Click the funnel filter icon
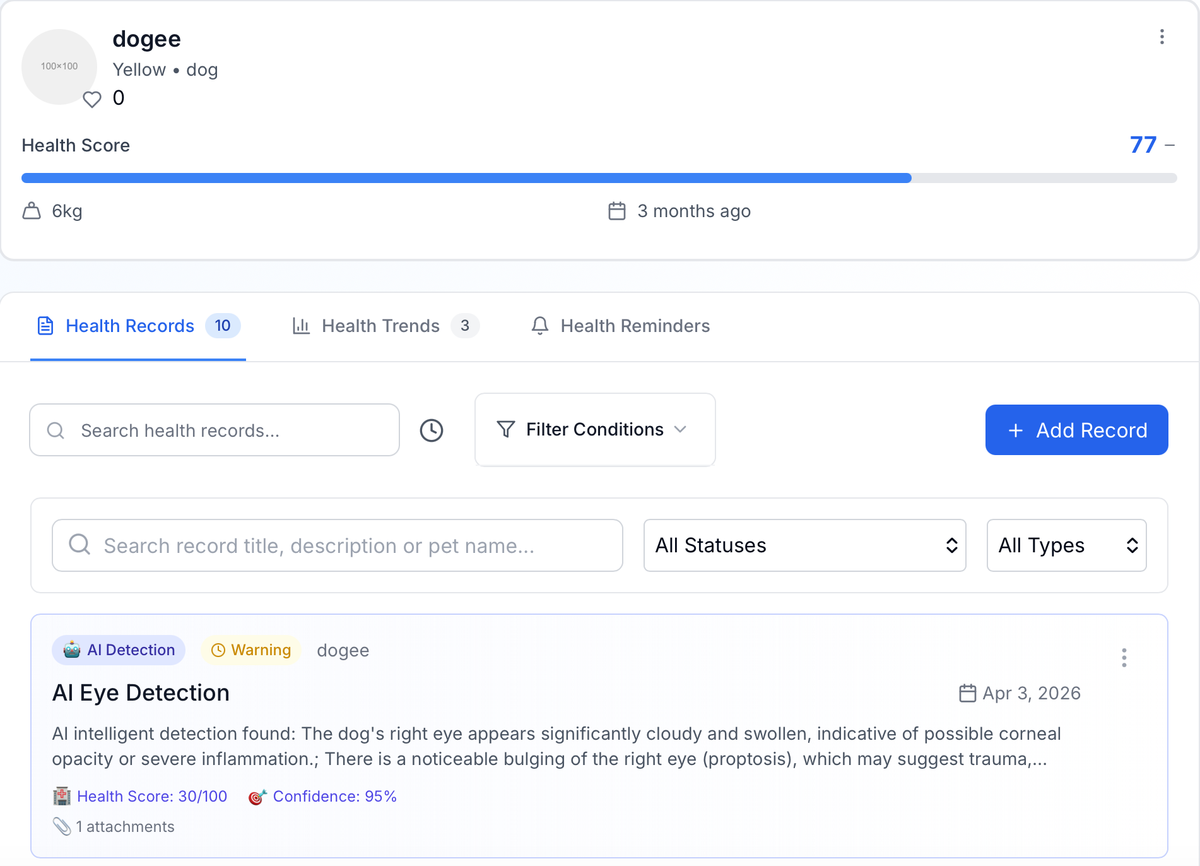 coord(506,429)
